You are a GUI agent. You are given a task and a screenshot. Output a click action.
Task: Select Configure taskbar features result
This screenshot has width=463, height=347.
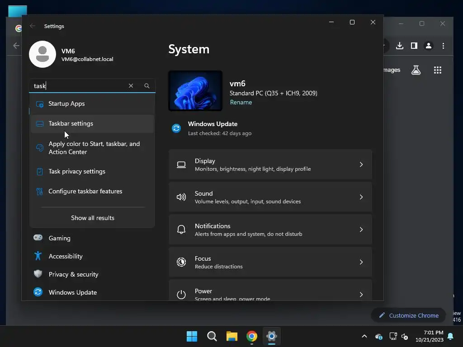(92, 191)
